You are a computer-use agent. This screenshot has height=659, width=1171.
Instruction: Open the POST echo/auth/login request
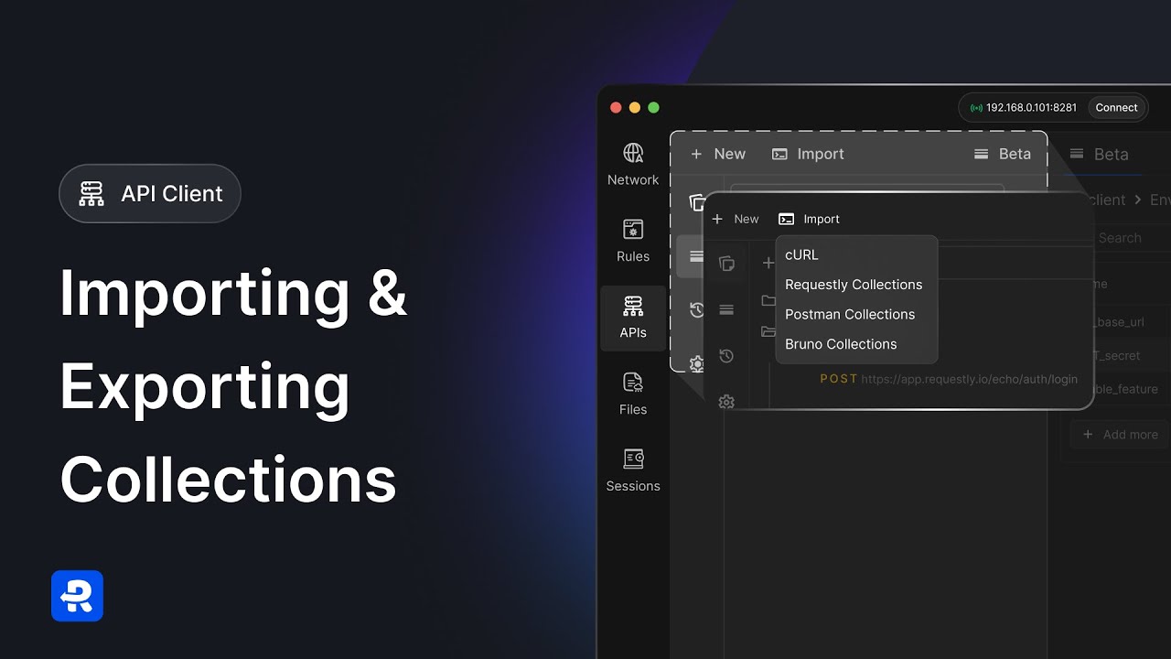(949, 379)
